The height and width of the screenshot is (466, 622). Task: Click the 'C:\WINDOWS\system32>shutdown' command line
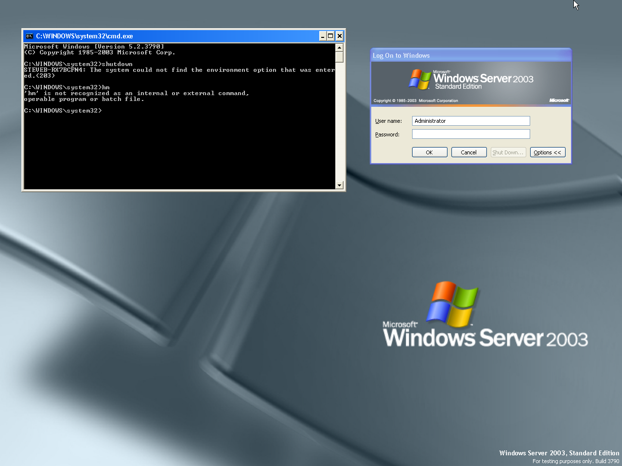coord(78,64)
